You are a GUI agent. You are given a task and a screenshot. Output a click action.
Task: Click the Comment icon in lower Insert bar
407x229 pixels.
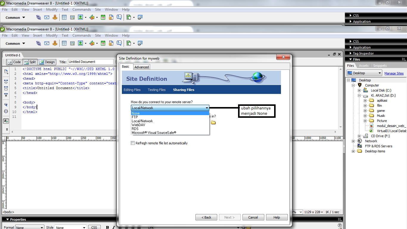point(119,43)
